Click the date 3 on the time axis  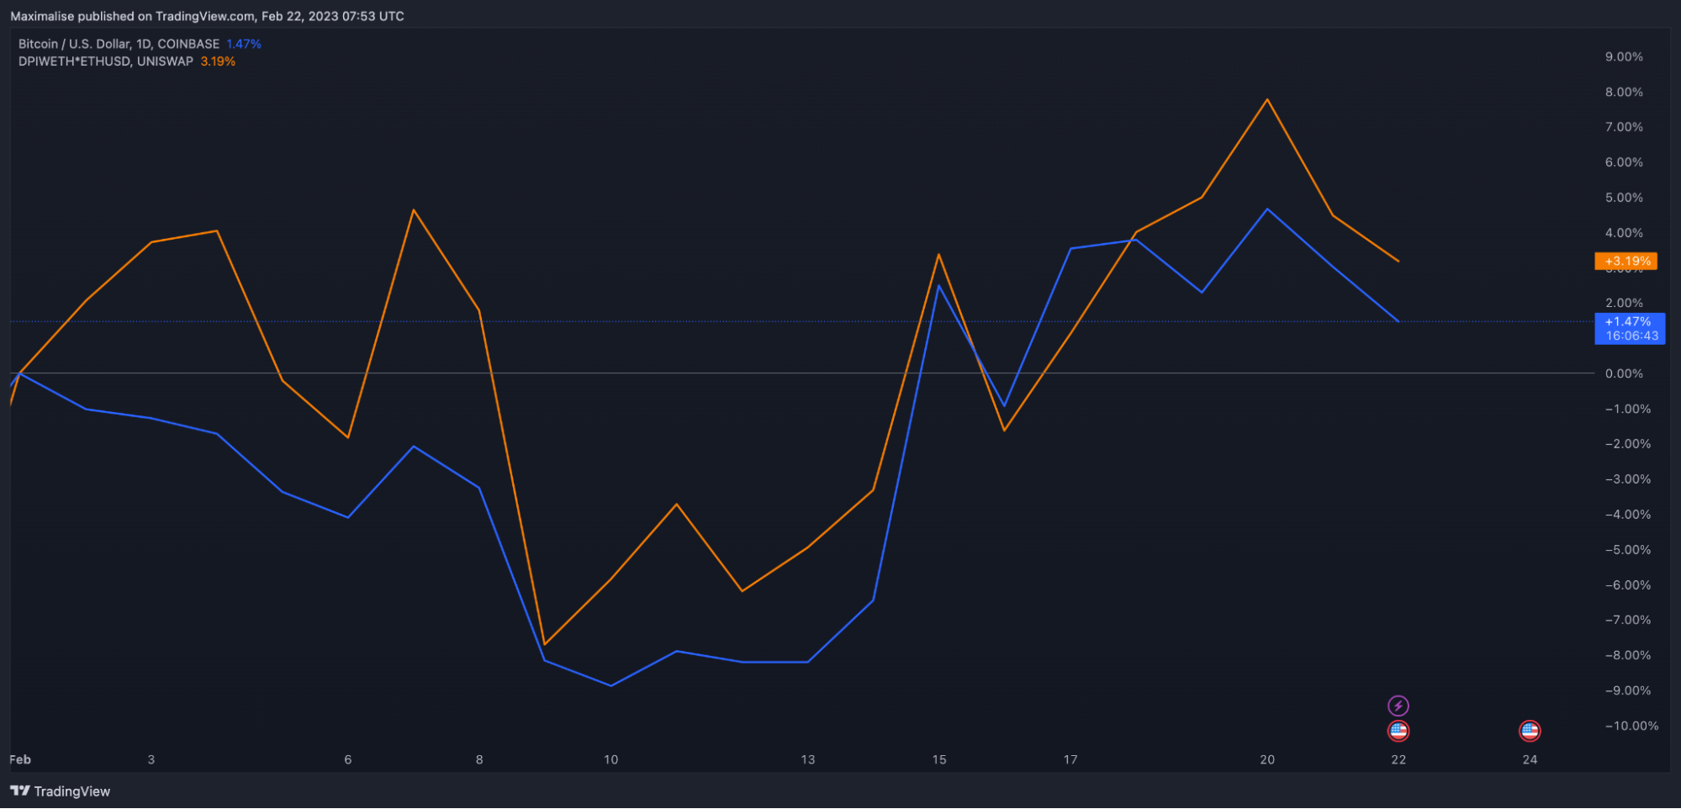pyautogui.click(x=151, y=759)
